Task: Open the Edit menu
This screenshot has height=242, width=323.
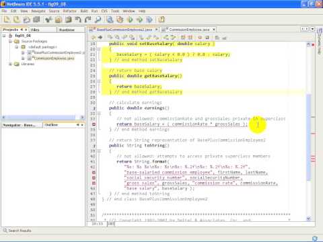Action: coord(13,11)
